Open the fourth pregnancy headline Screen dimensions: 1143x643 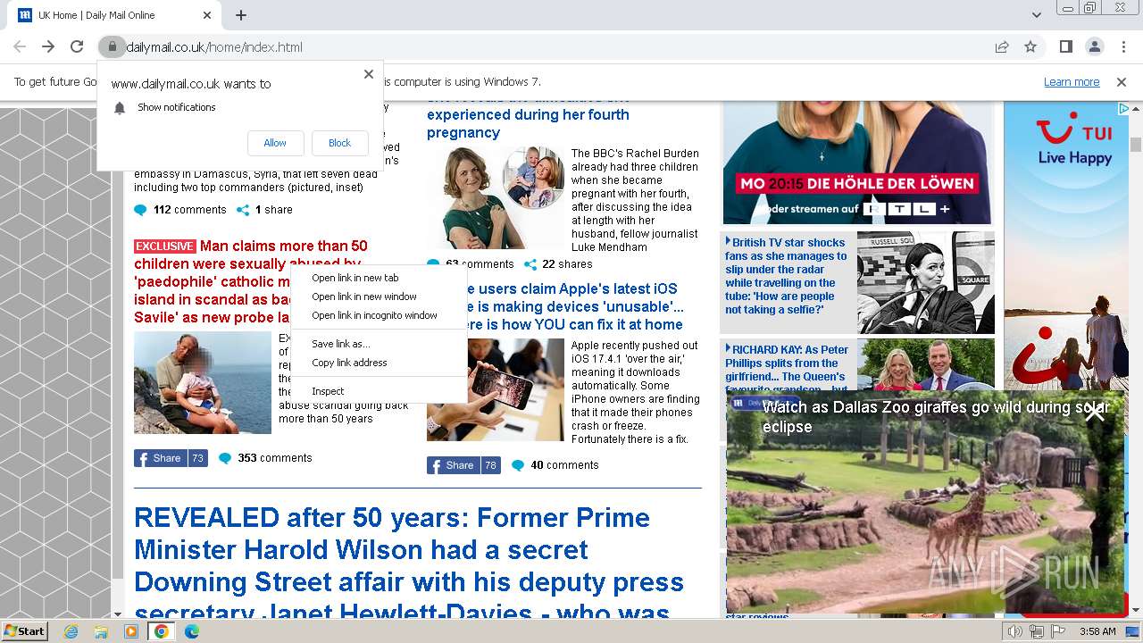tap(528, 115)
